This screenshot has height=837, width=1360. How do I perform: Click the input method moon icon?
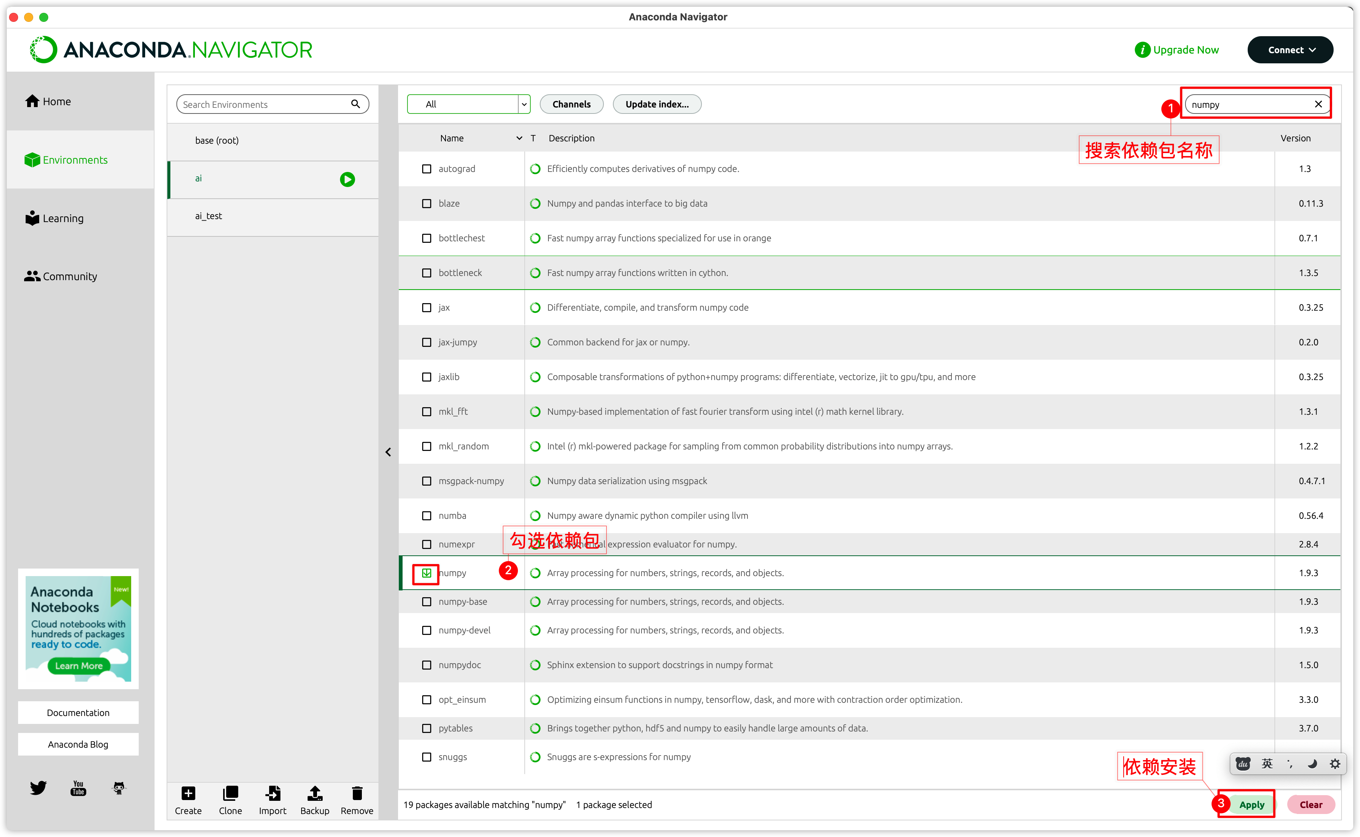[x=1312, y=764]
